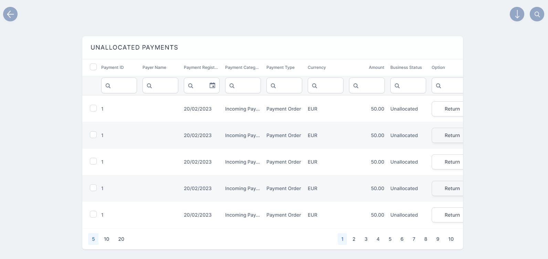The height and width of the screenshot is (259, 548).
Task: Set page size to 20 rows
Action: pos(121,239)
